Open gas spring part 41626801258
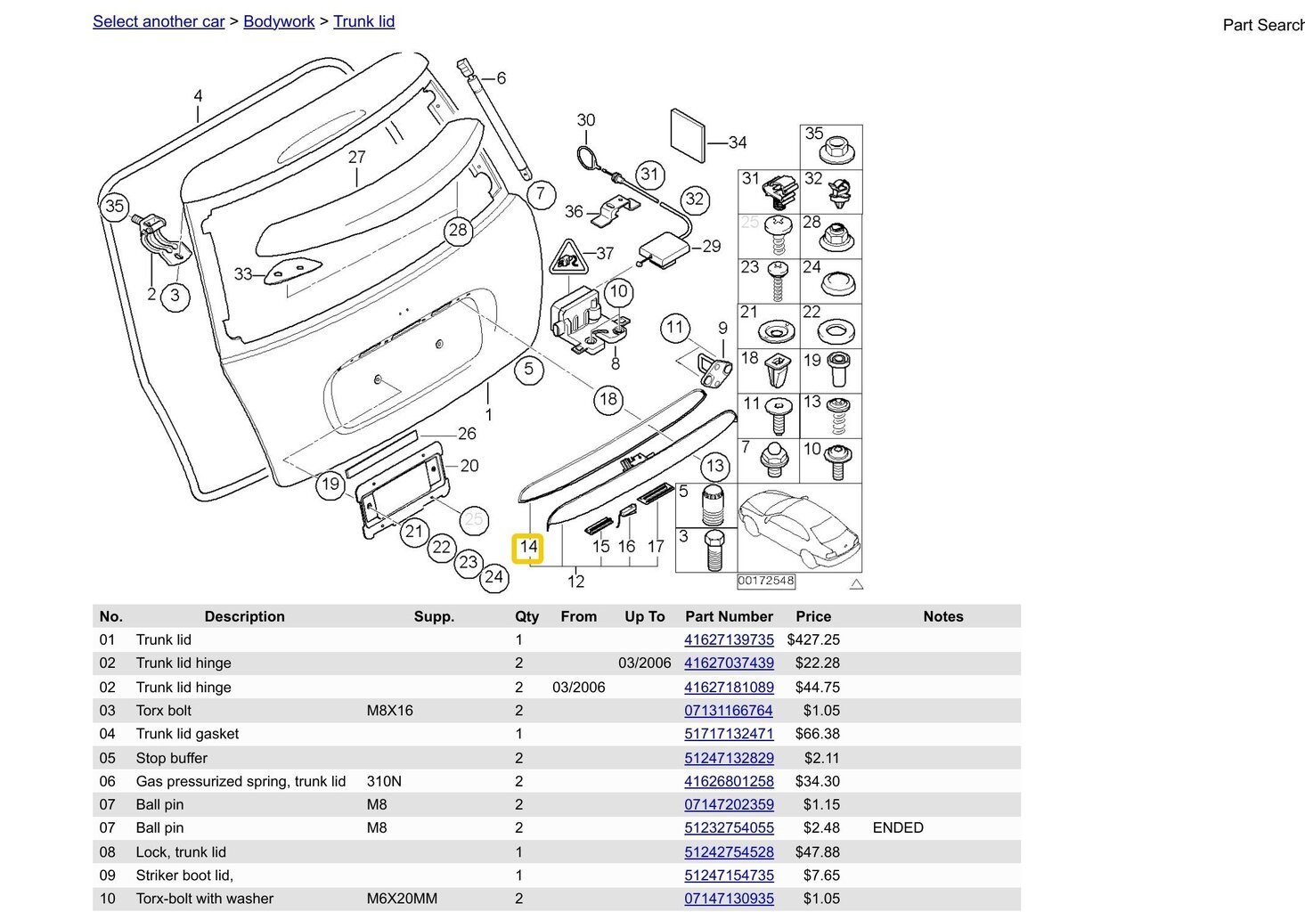The width and height of the screenshot is (1305, 912). point(729,781)
